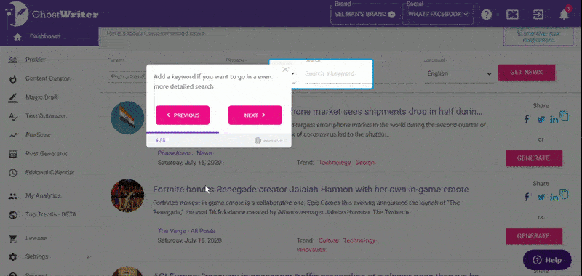Click the first article flag thumbnail
The height and width of the screenshot is (276, 582).
(127, 118)
